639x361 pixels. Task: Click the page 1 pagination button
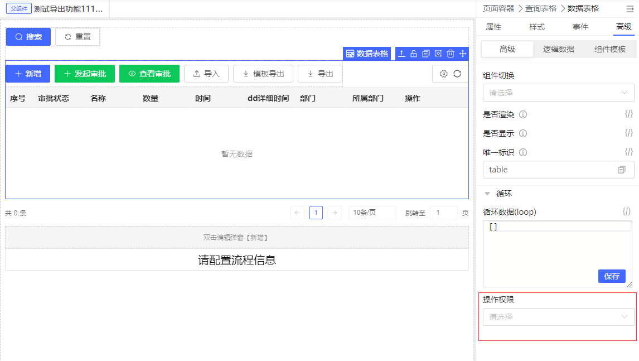(x=316, y=213)
